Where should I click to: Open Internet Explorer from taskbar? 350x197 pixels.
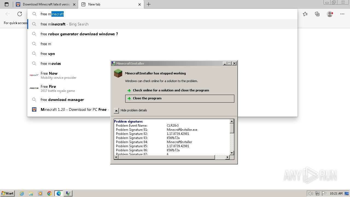click(x=22, y=193)
